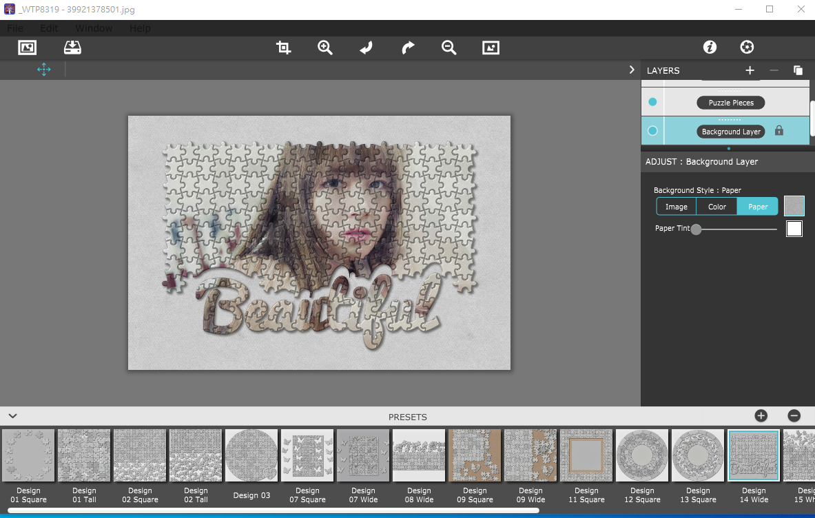The width and height of the screenshot is (815, 518).
Task: Click the Undo arrow icon
Action: pos(366,48)
